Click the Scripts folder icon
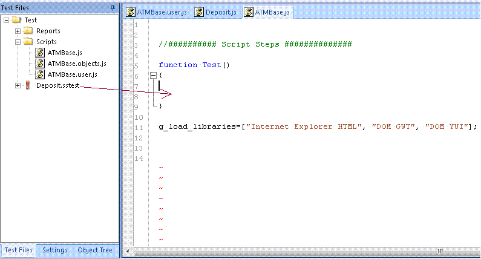This screenshot has width=481, height=259. (x=28, y=42)
